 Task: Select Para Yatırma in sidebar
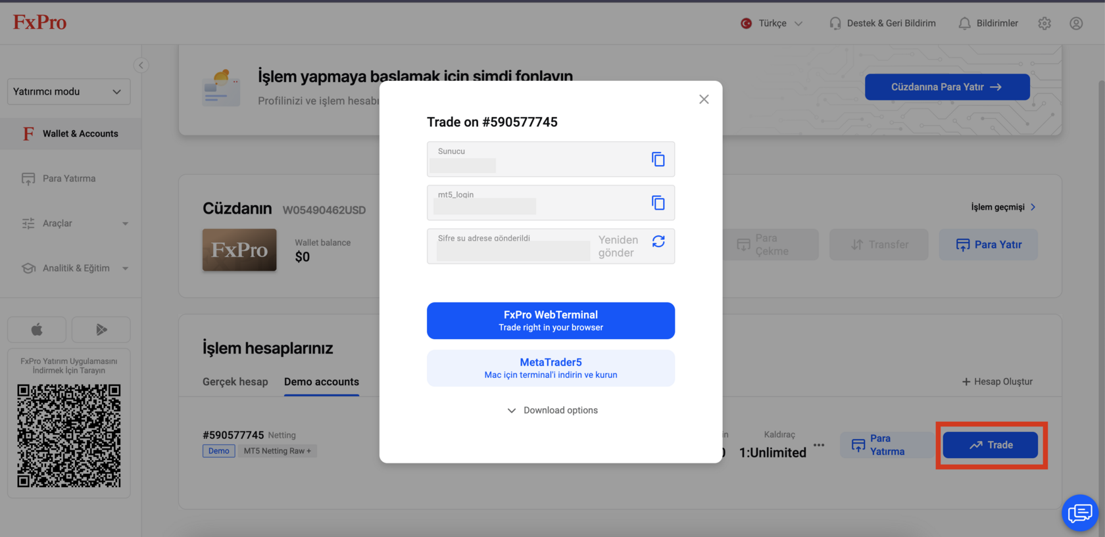[x=70, y=178]
